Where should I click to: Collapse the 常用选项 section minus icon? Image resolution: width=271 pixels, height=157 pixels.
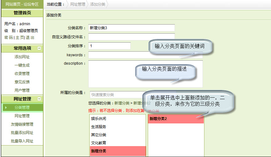(x=39, y=48)
